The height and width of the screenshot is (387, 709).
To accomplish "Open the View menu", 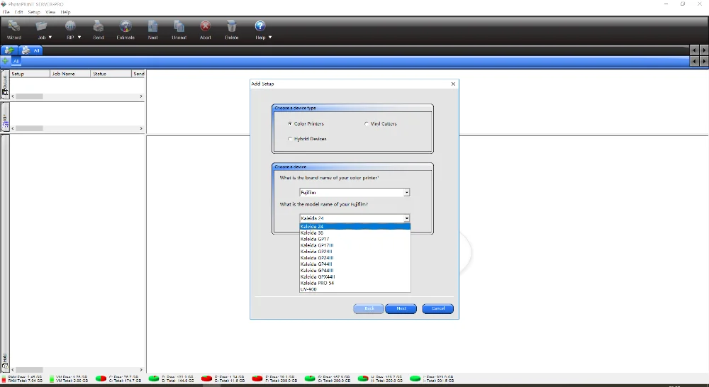I will (x=50, y=12).
